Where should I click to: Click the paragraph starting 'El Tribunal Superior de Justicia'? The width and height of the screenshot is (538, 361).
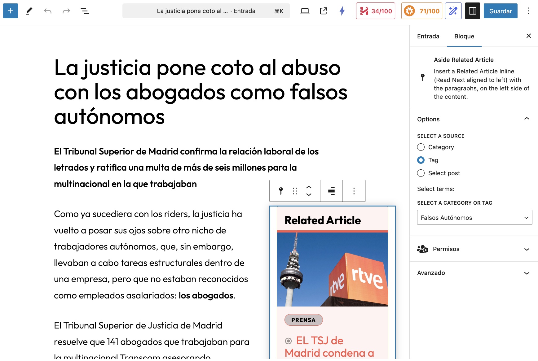152,342
